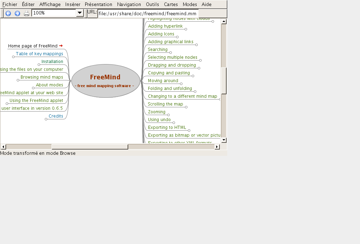
Task: Select the Exporting to HTML node
Action: point(167,127)
